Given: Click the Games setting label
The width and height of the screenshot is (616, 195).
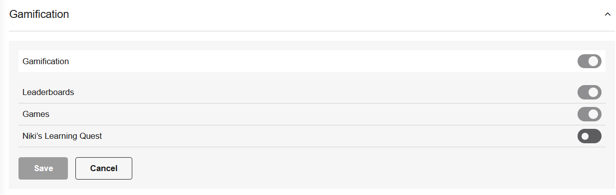Looking at the screenshot, I should click(36, 114).
